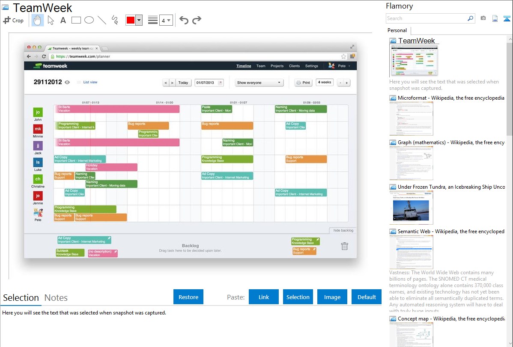Viewport: 513px width, 347px height.
Task: Click the Restore button
Action: pyautogui.click(x=188, y=297)
